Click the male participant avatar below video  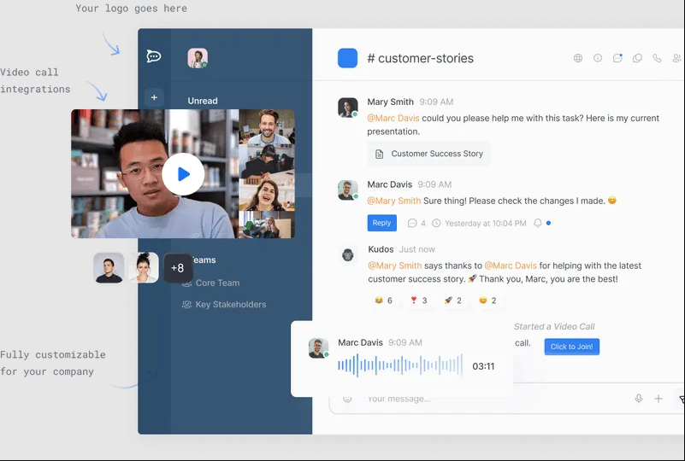pos(109,268)
